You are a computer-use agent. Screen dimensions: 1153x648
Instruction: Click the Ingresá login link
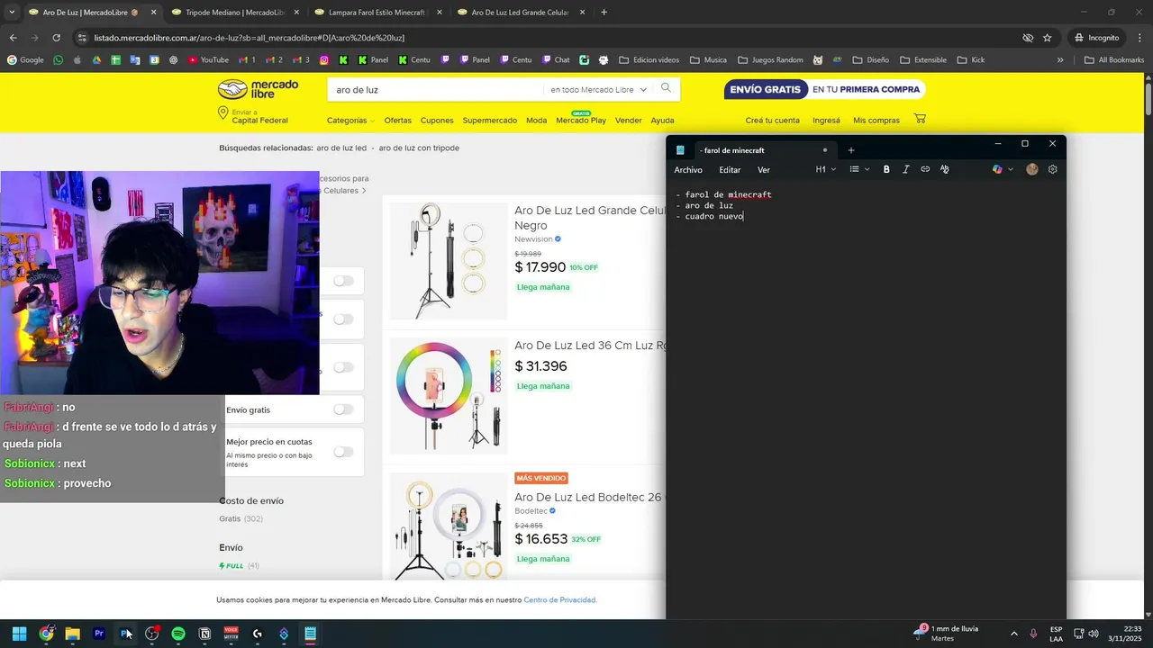[x=826, y=121]
